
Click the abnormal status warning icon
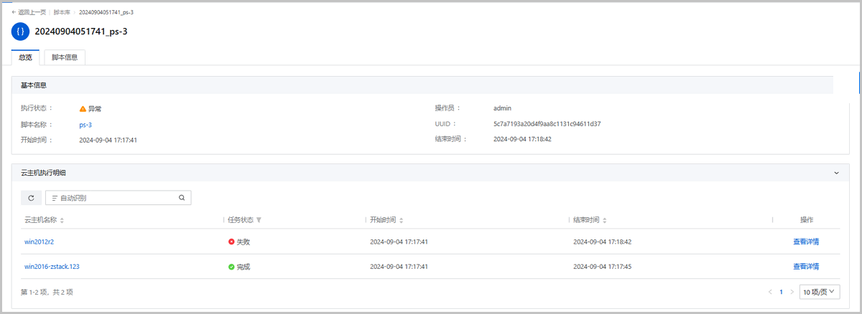[x=83, y=109]
